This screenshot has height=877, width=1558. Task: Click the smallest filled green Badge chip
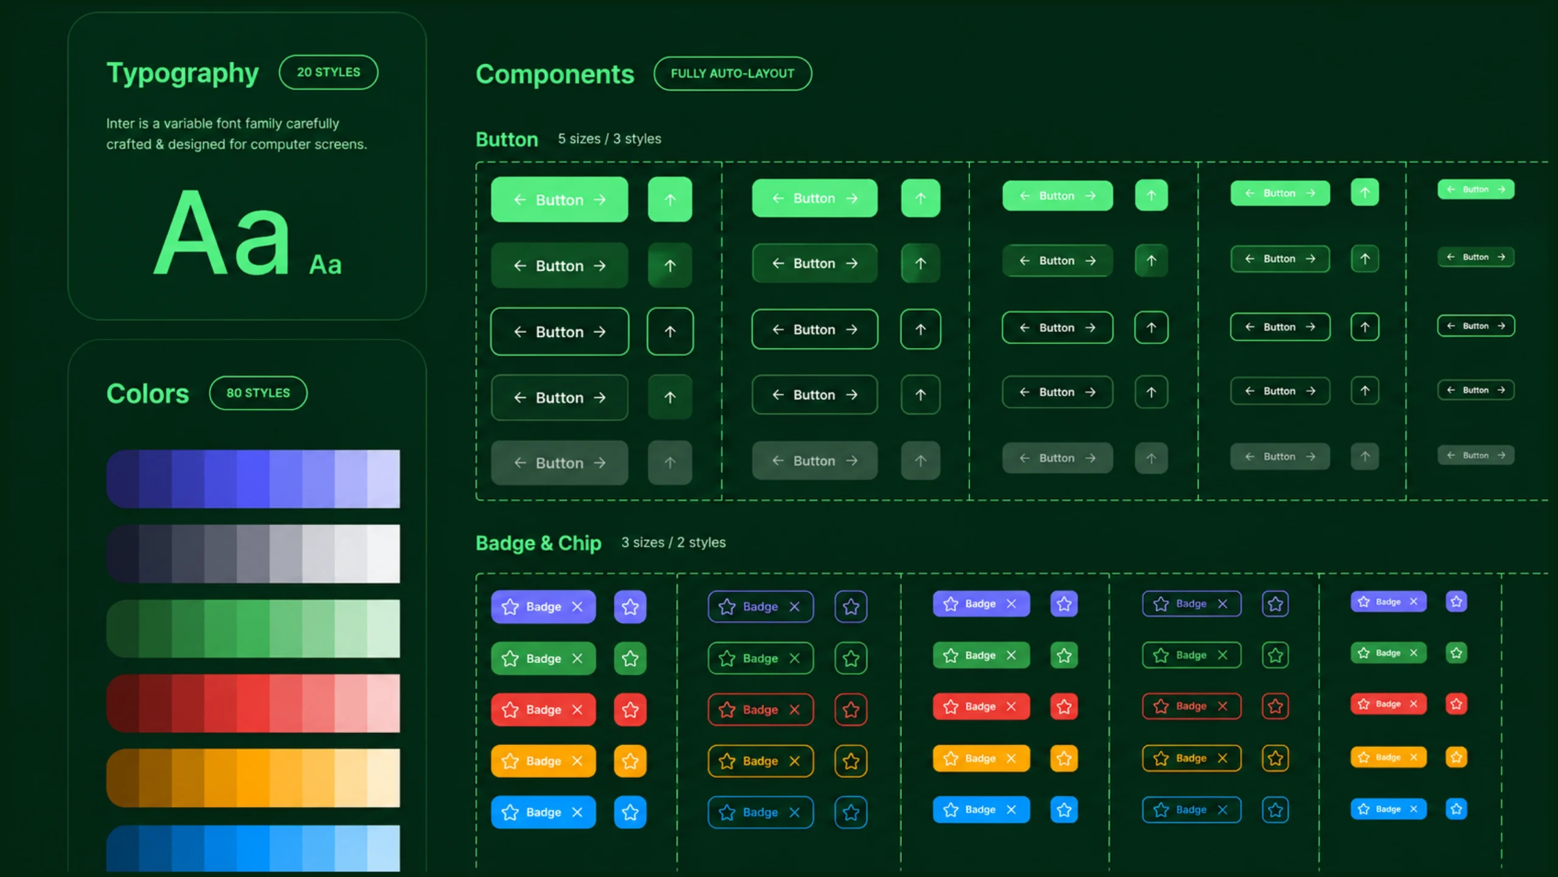click(x=1388, y=653)
